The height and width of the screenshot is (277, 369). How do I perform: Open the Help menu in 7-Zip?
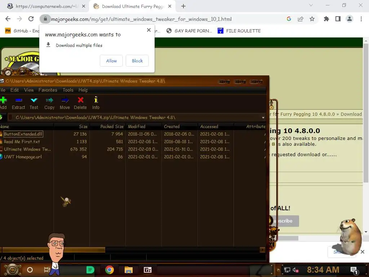tap(83, 90)
